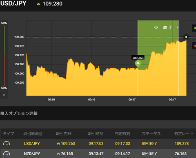Image resolution: width=196 pixels, height=158 pixels.
Task: Click the 購入オプション詳細 section header
Action: click(x=19, y=113)
